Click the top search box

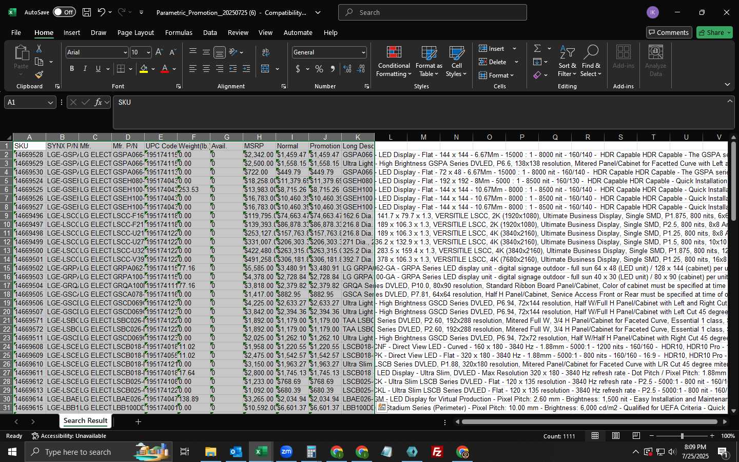click(433, 12)
